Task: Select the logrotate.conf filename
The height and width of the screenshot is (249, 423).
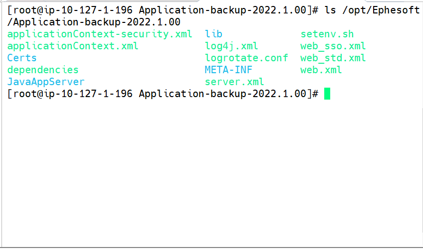Action: [246, 58]
